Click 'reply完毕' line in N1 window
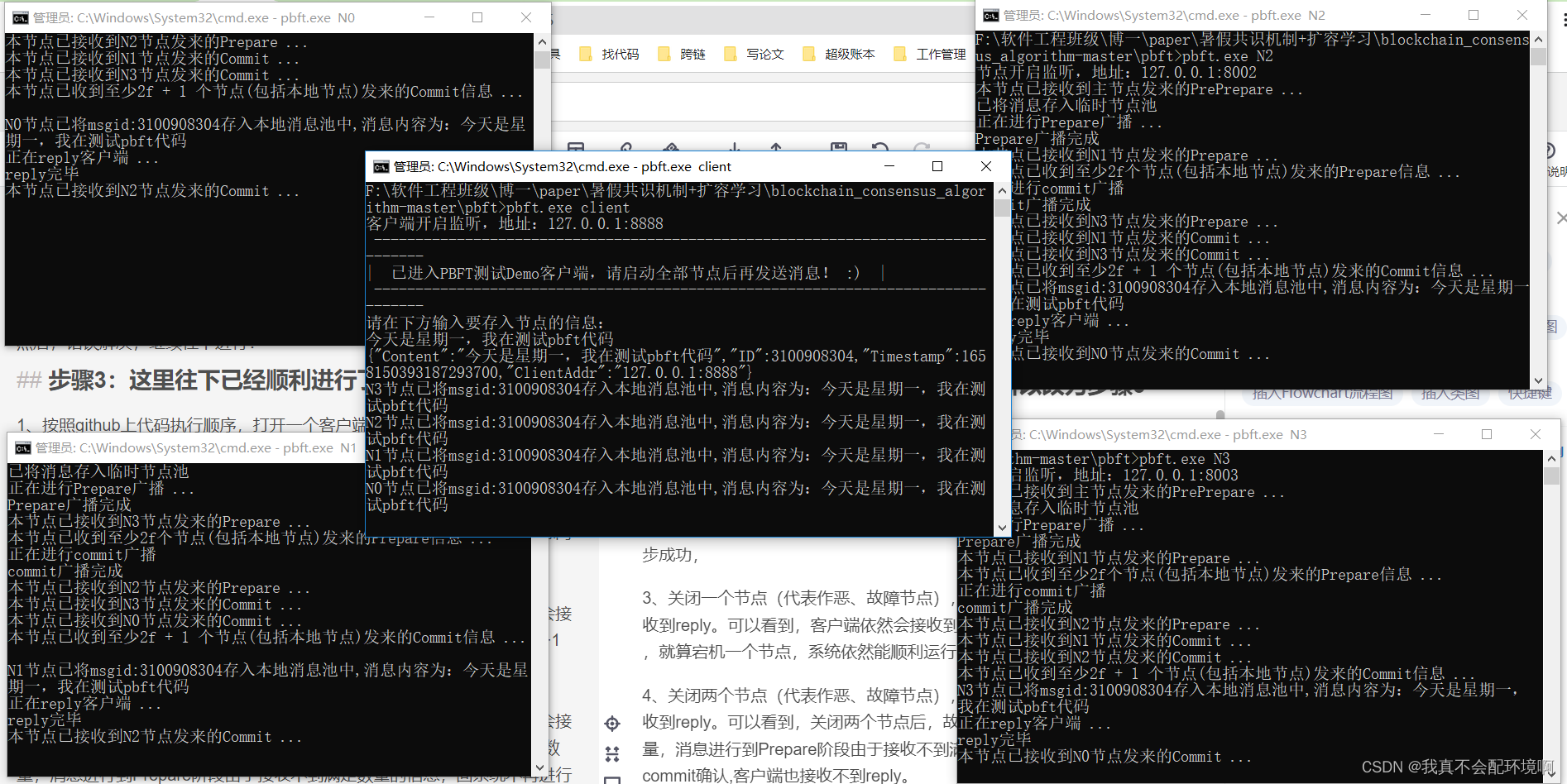 click(45, 720)
